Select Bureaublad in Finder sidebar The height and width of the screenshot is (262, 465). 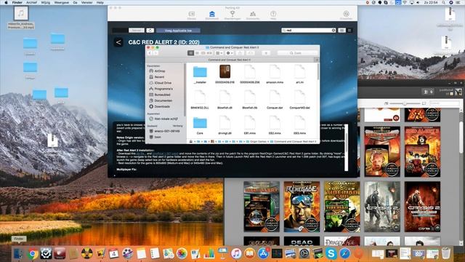[x=160, y=95]
